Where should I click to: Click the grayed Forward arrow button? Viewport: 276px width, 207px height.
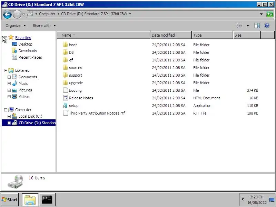tap(17, 14)
